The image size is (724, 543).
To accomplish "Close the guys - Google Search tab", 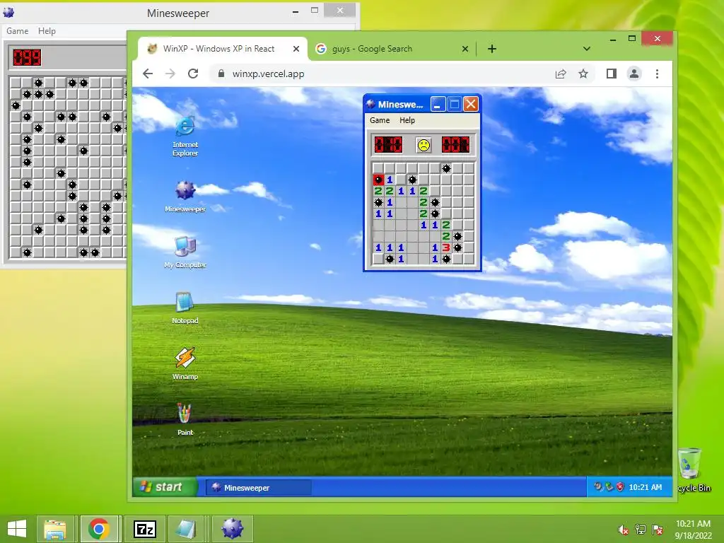I will (x=465, y=49).
